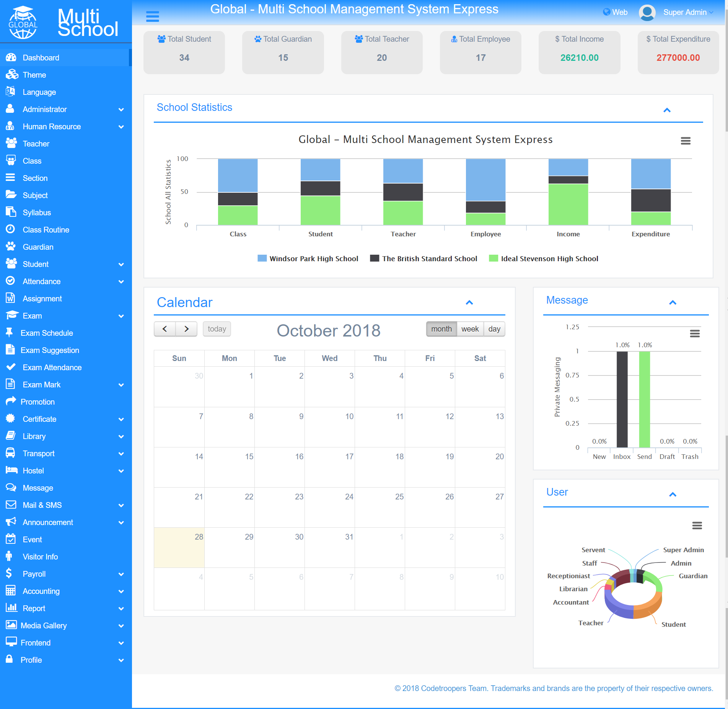The width and height of the screenshot is (728, 709).
Task: Toggle Windsor Park High School legend series
Action: (x=308, y=259)
